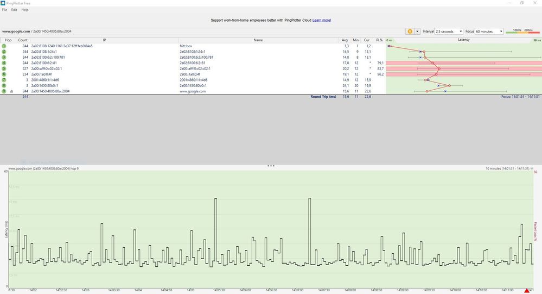
Task: Toggle the timeline graph icon on hop 9
Action: point(11,91)
